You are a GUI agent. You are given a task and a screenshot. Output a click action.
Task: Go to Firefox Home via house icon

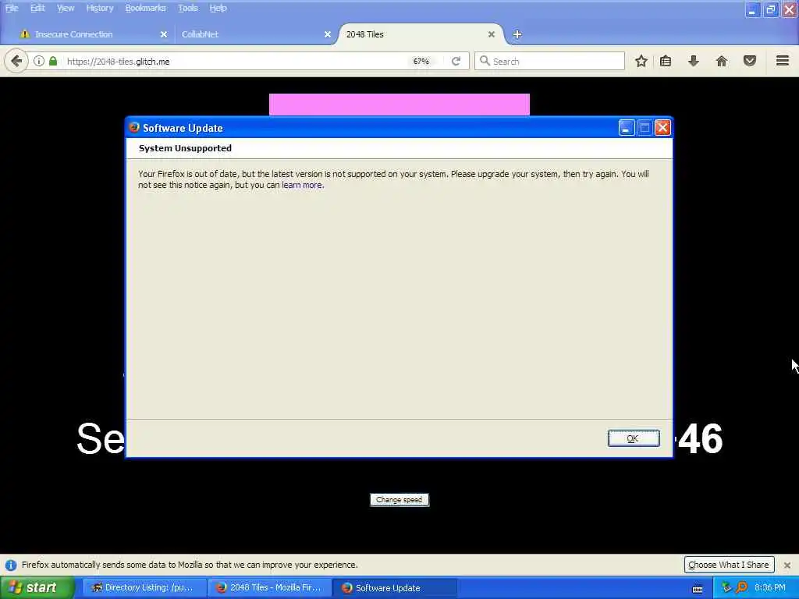722,61
